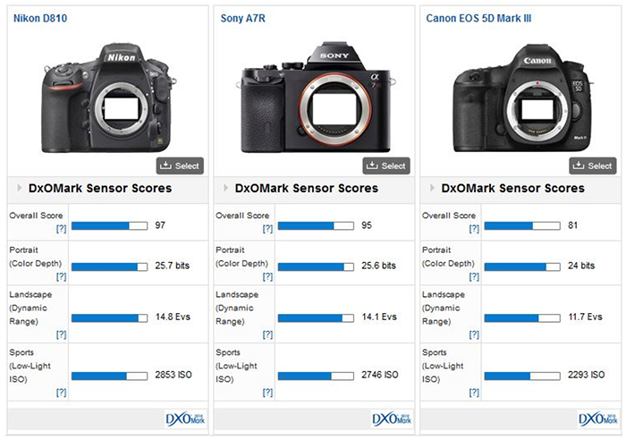
Task: Open Landscape Dynamic Range help [?] for Sony A7R
Action: [267, 334]
